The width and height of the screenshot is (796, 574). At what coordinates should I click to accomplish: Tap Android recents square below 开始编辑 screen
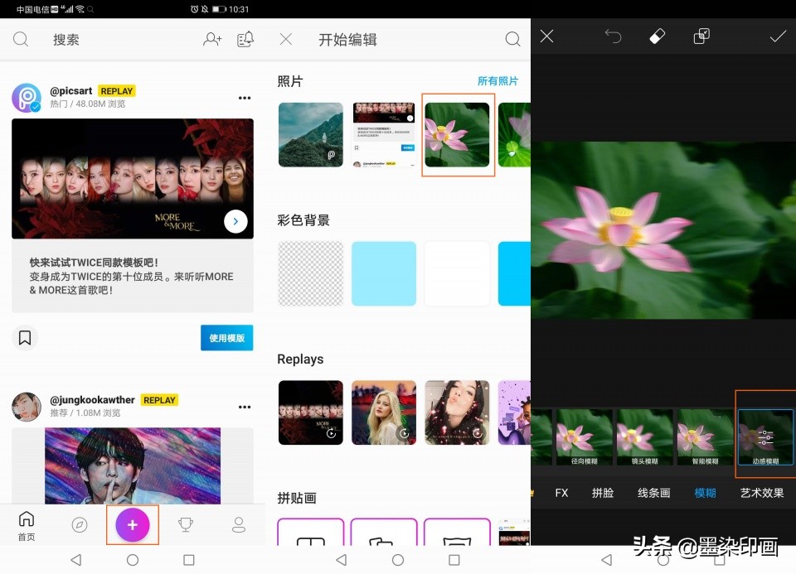(x=454, y=560)
